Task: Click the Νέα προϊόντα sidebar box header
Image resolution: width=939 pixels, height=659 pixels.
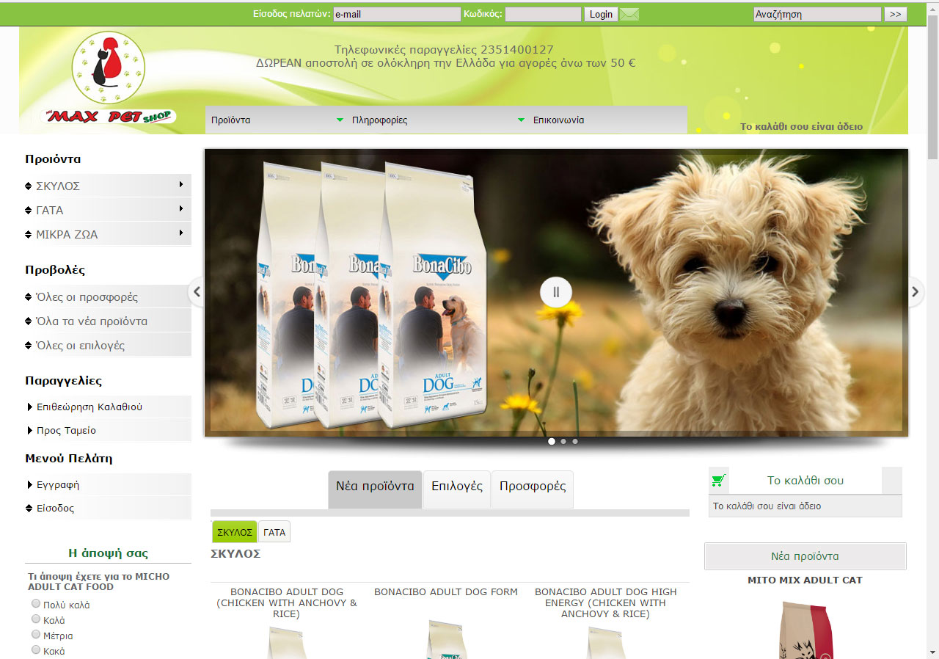Action: (x=805, y=556)
